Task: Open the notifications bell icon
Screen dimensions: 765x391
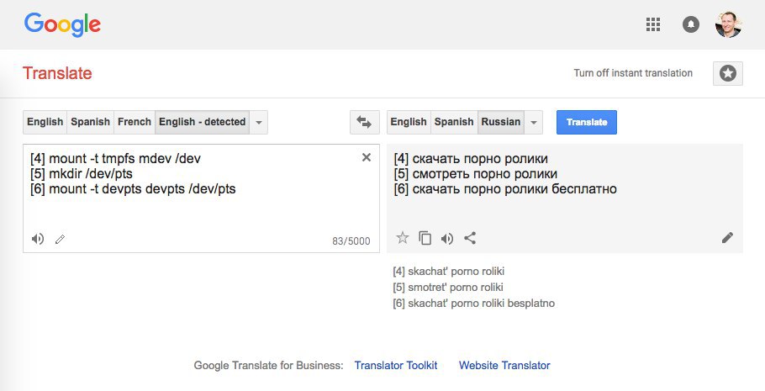Action: click(691, 24)
